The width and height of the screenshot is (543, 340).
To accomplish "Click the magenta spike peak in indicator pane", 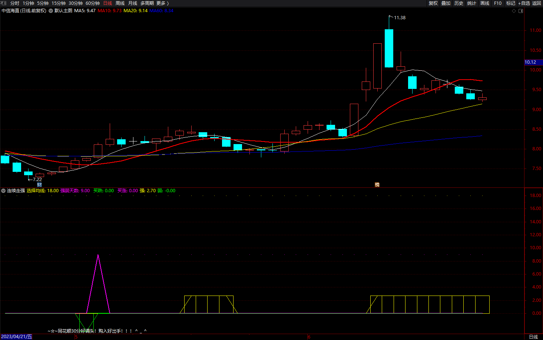I will [98, 255].
